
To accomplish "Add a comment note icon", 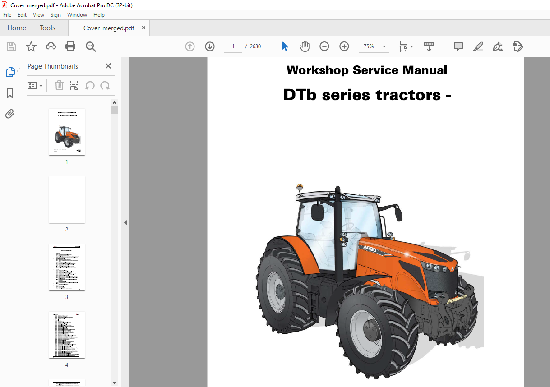I will point(458,46).
